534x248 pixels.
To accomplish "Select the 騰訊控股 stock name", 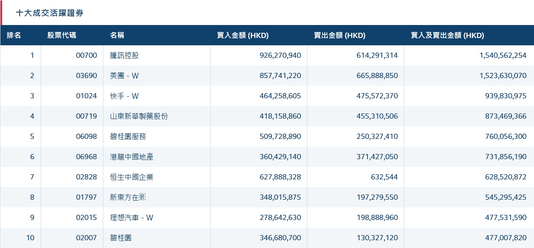I will 125,55.
